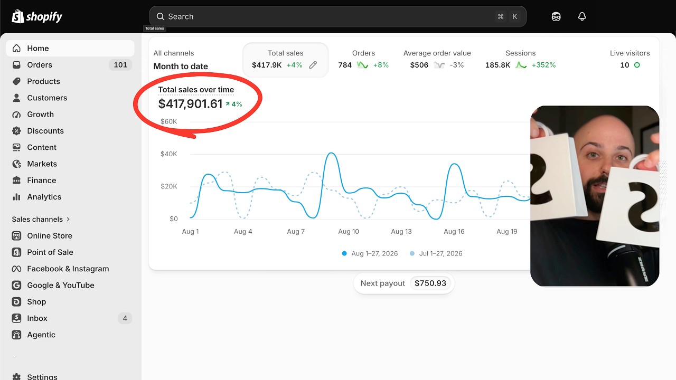Click the Agentic channel icon
This screenshot has height=380, width=676.
tap(17, 335)
